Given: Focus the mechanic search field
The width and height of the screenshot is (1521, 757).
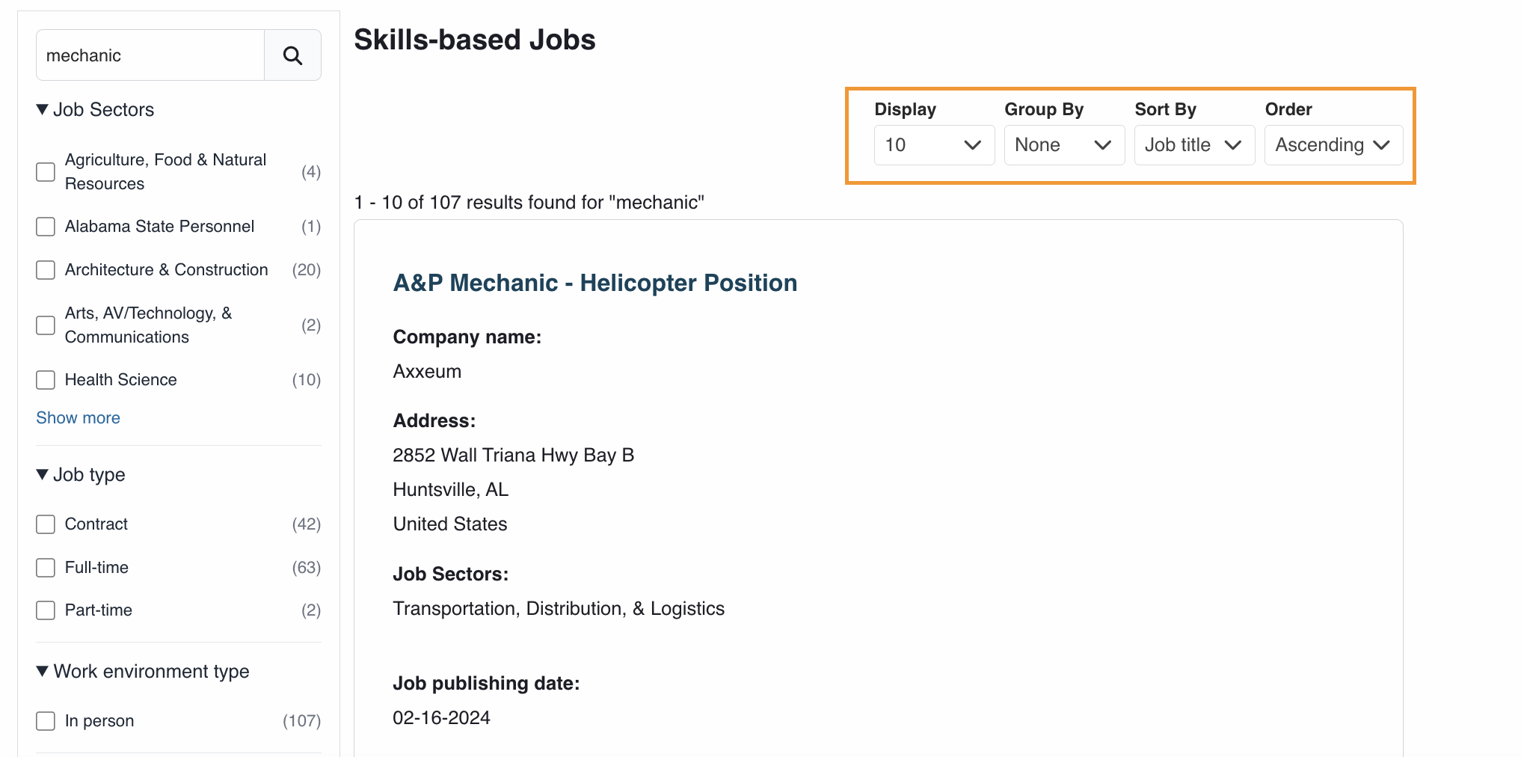Looking at the screenshot, I should [150, 55].
